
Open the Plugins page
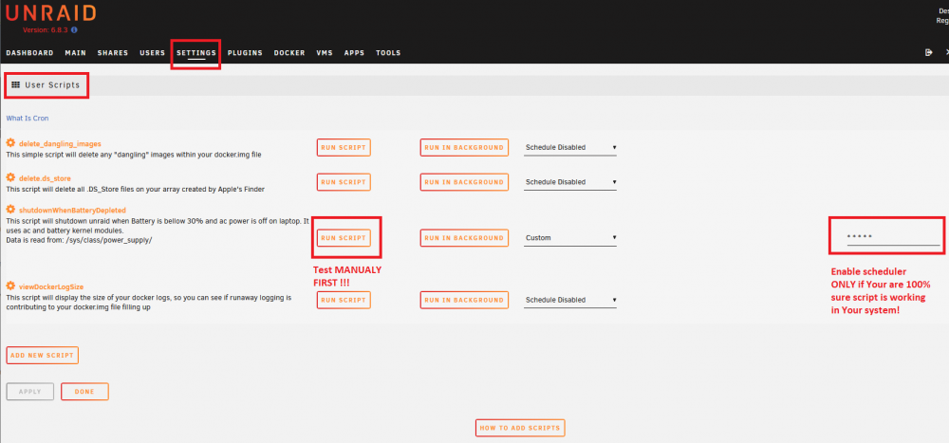click(x=245, y=53)
